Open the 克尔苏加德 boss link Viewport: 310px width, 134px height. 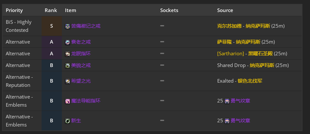pyautogui.click(x=229, y=26)
